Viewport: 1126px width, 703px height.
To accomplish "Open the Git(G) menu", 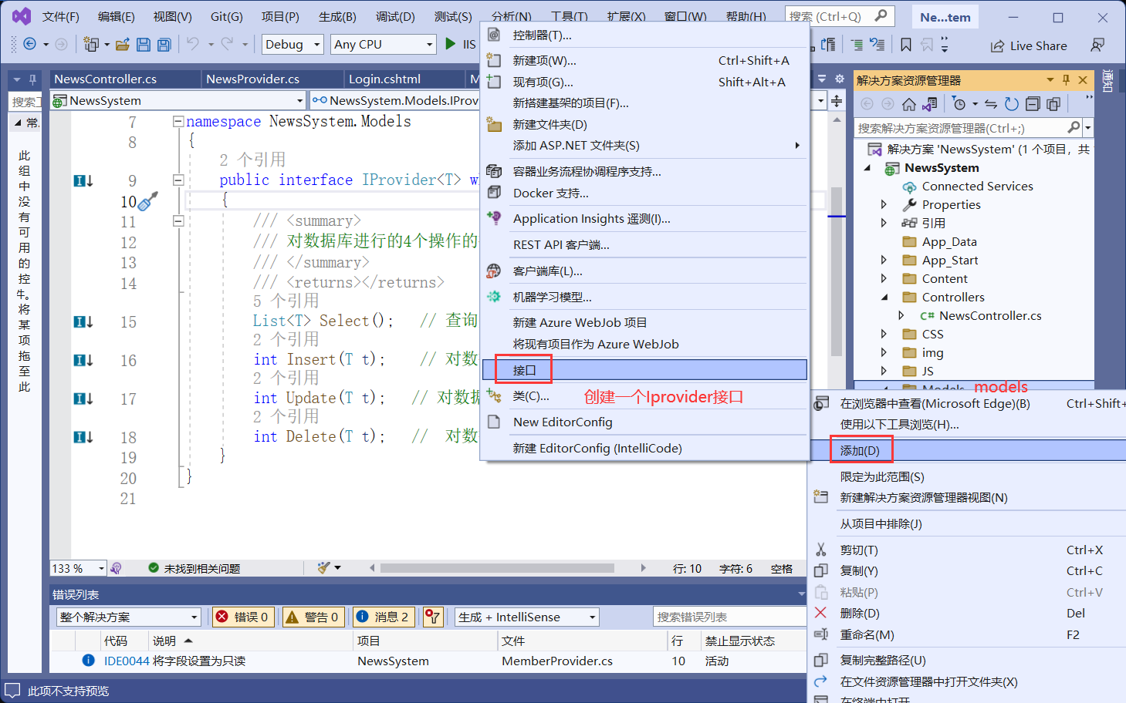I will (227, 16).
